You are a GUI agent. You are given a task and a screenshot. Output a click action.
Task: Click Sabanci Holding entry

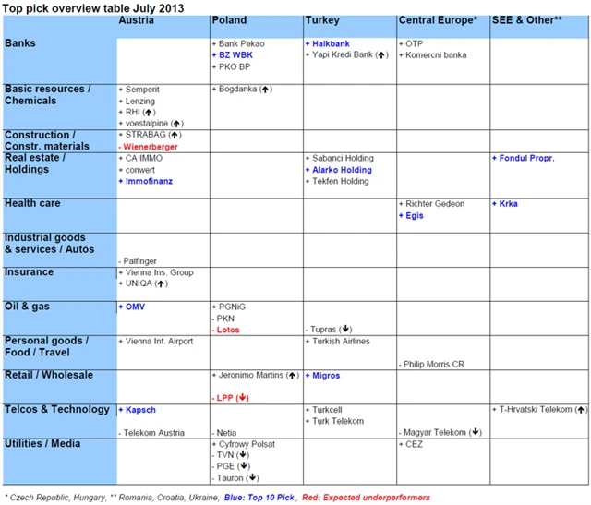(340, 158)
